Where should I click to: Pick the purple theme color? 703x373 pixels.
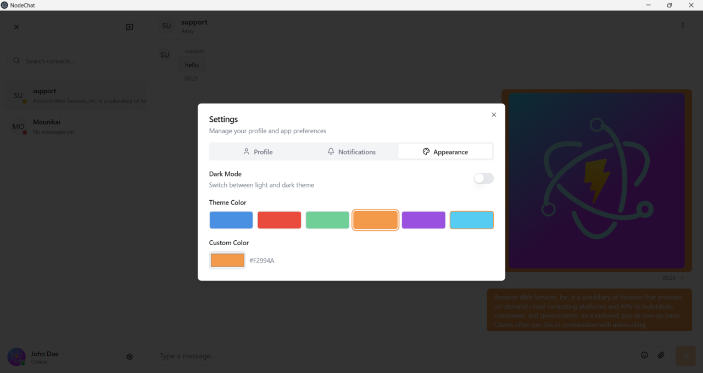click(x=423, y=220)
